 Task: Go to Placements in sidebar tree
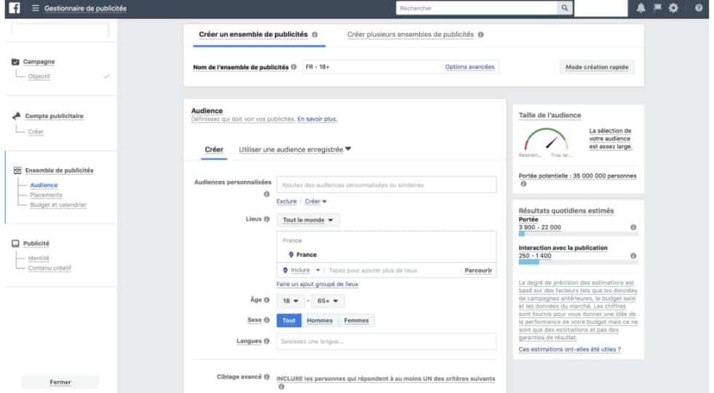(46, 195)
